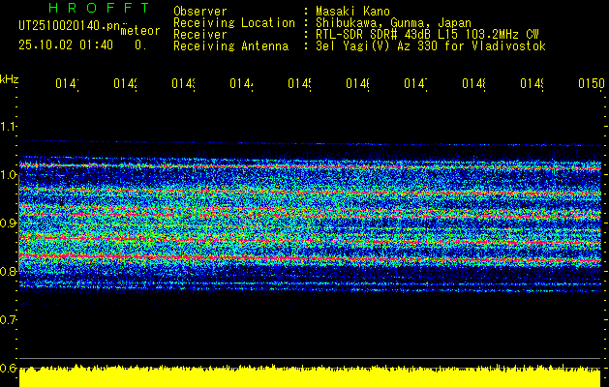Click the 0.8 kHz axis label
This screenshot has width=609, height=387.
pos(8,271)
